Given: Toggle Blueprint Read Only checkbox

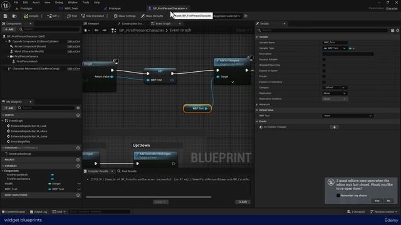Looking at the screenshot, I should [x=324, y=65].
